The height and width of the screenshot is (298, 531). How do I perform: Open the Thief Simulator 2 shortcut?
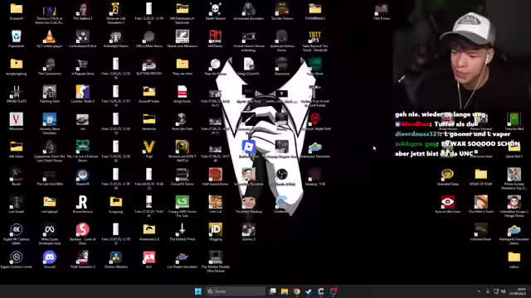(83, 257)
